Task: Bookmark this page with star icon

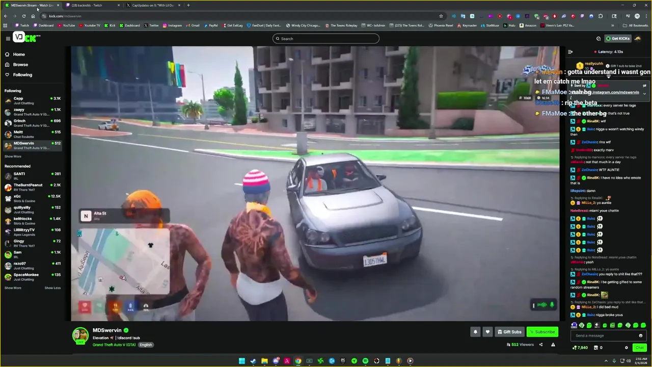Action: pyautogui.click(x=441, y=16)
